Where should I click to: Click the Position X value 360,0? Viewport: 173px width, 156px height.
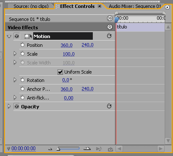click(x=66, y=45)
